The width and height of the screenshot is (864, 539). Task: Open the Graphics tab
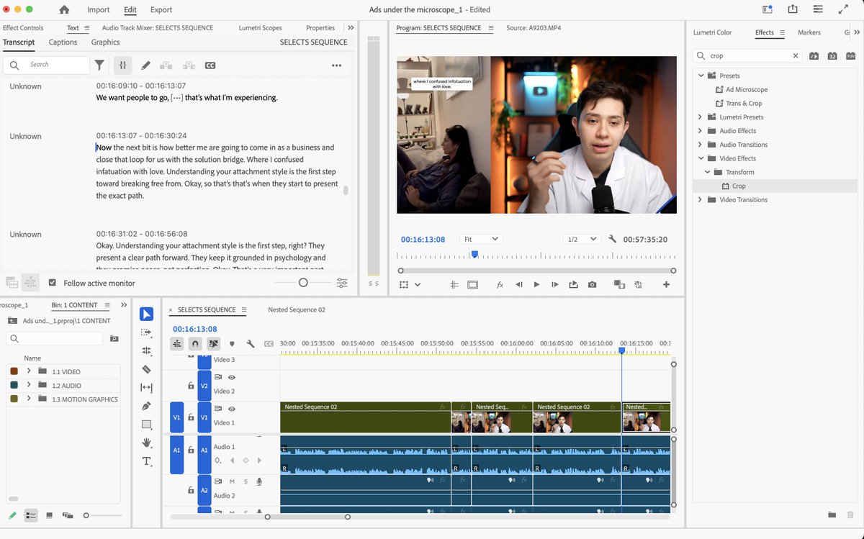(x=105, y=42)
